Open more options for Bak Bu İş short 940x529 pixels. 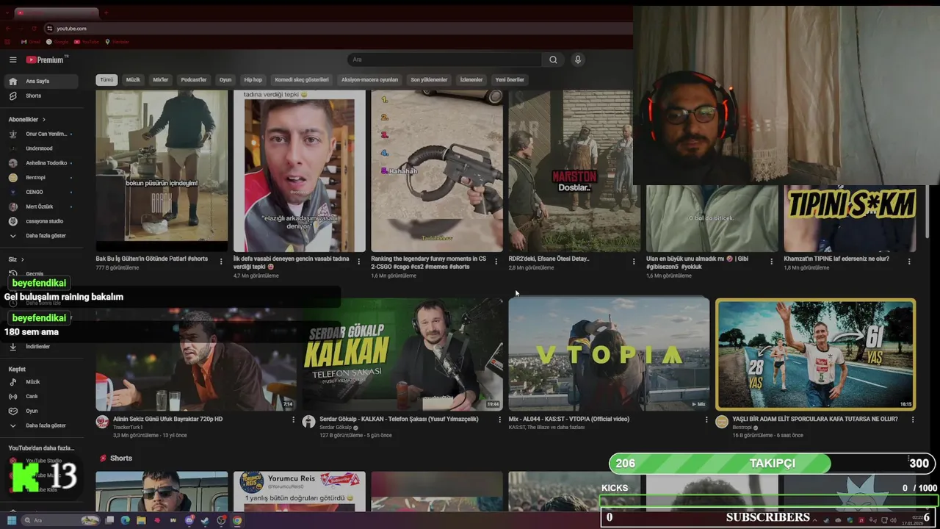tap(221, 261)
